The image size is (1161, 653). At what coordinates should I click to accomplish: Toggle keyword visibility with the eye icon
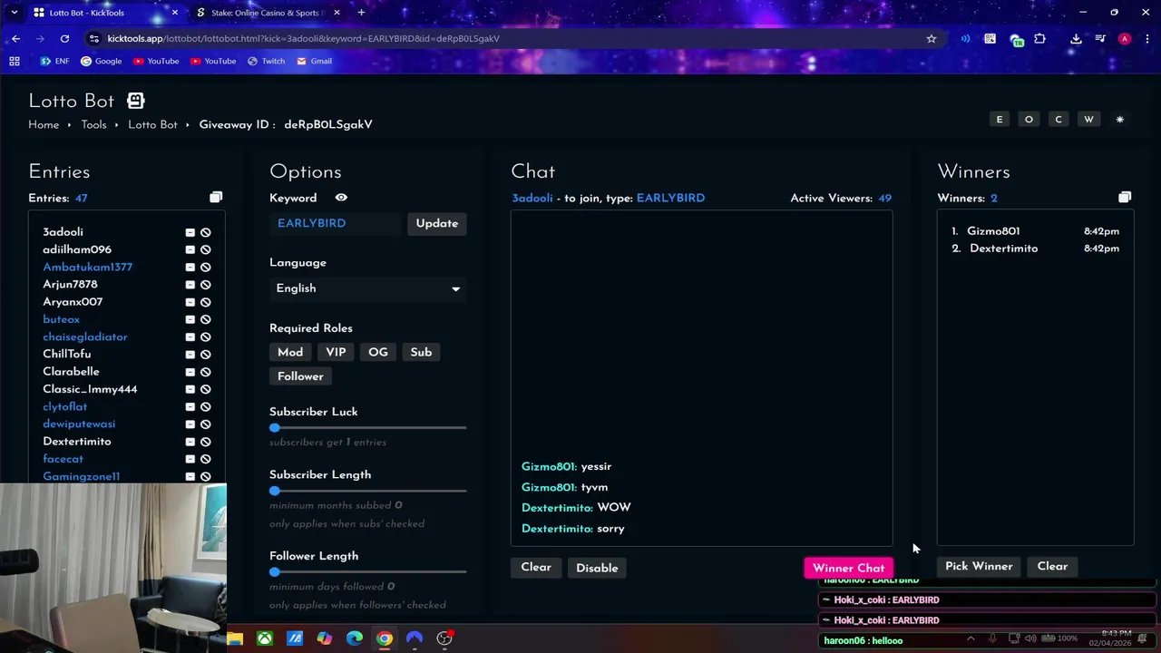(341, 198)
